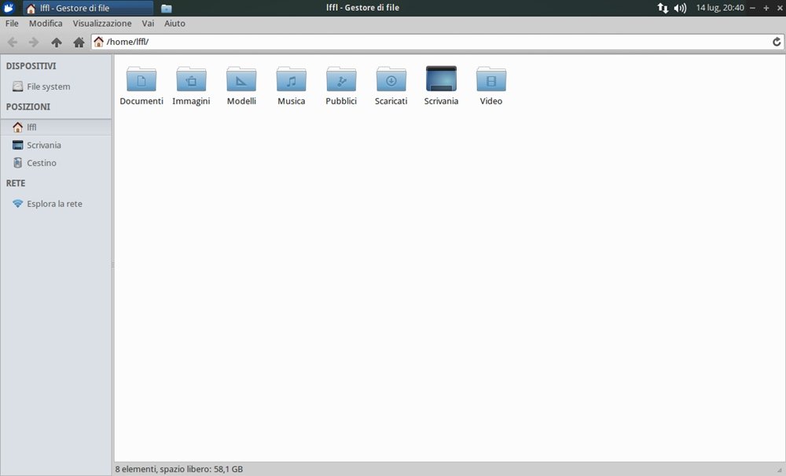Click the clock showing 14 lug, 20:40
Viewport: 786px width, 476px height.
[720, 8]
